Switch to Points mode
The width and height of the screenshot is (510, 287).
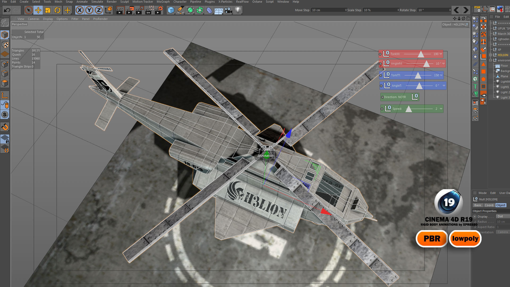click(5, 64)
